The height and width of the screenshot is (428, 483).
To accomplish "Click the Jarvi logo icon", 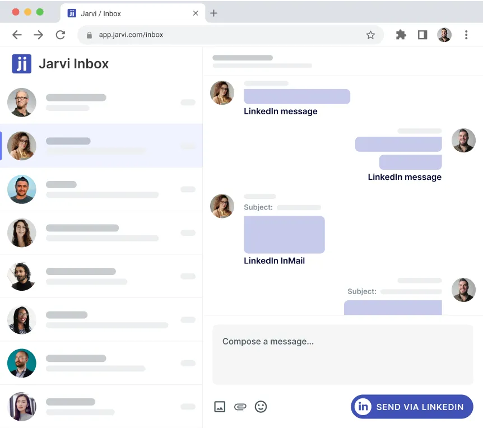I will coord(22,64).
